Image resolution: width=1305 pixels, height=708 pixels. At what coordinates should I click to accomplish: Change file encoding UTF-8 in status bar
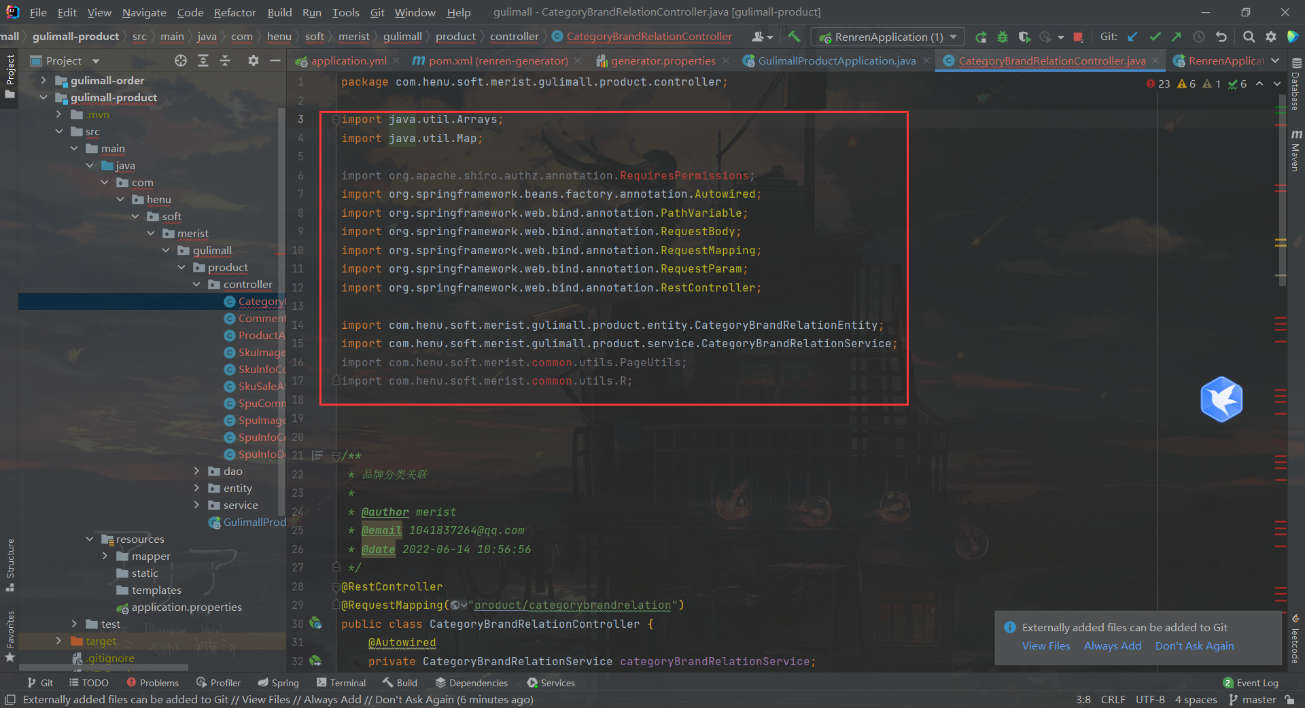1150,700
